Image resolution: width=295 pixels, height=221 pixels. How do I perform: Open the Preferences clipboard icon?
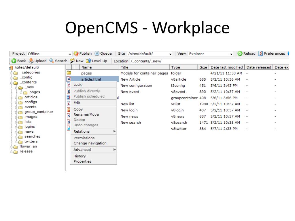[260, 54]
